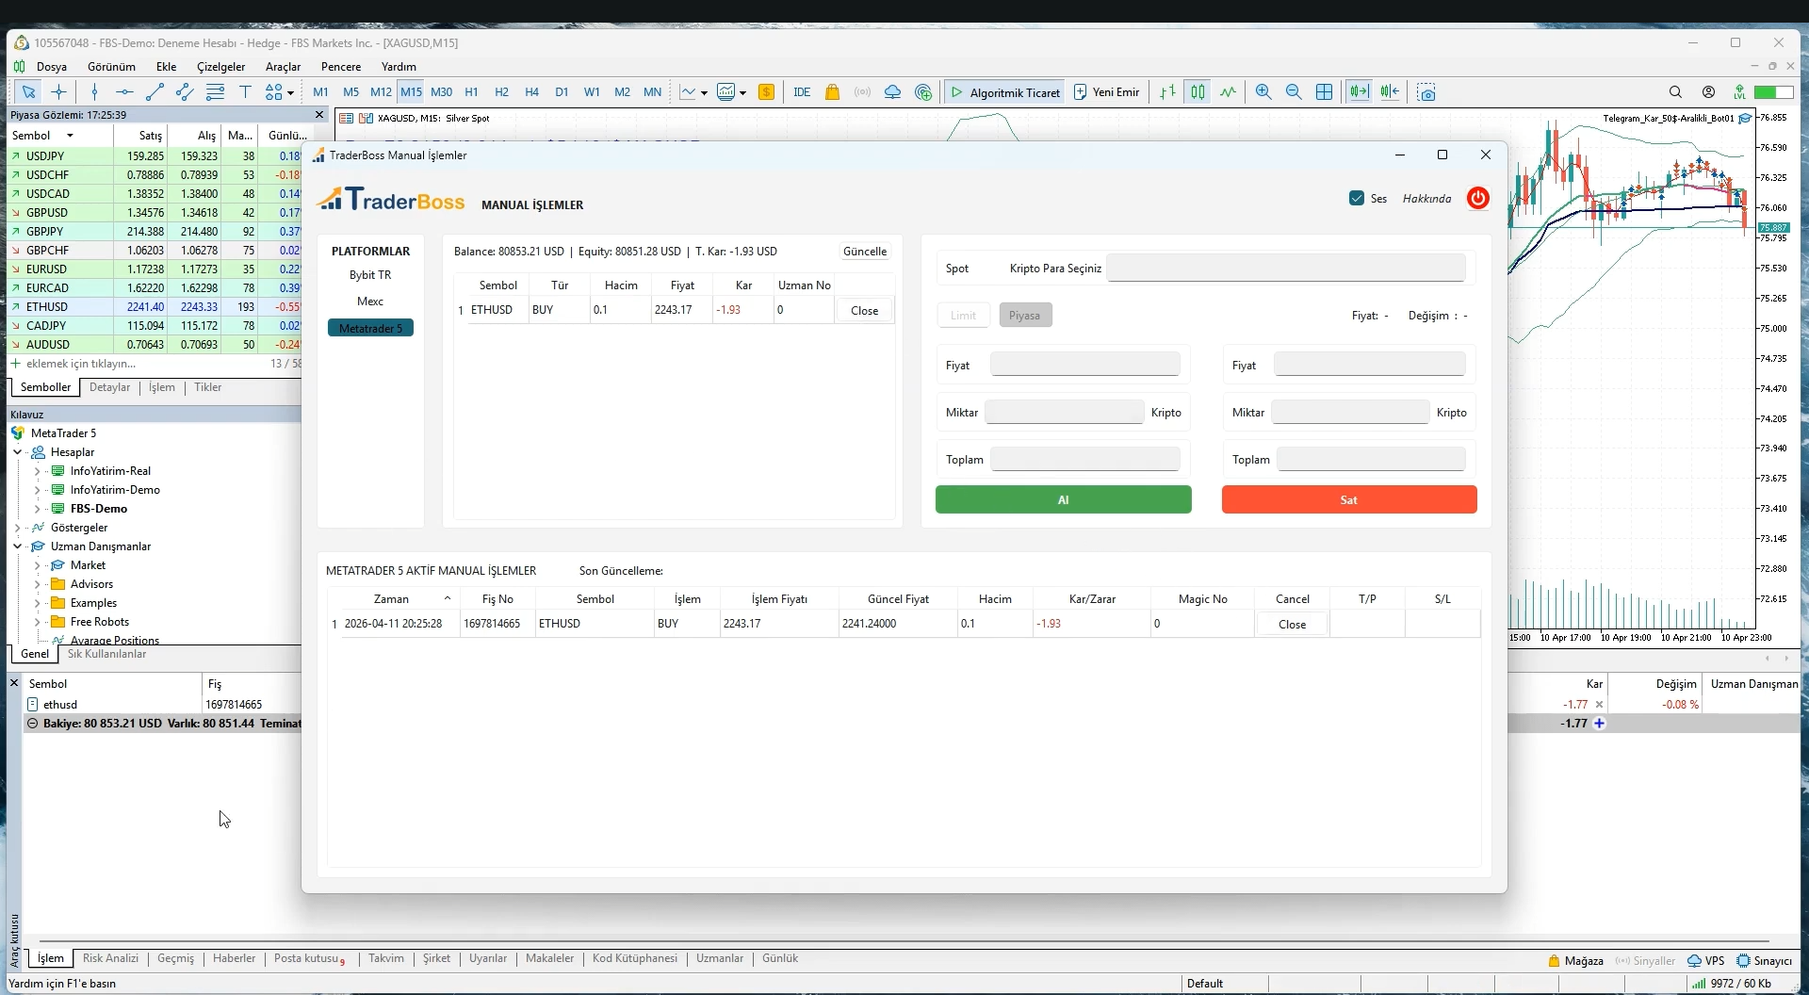Click Güncelle to refresh balance
The image size is (1809, 995).
point(864,251)
